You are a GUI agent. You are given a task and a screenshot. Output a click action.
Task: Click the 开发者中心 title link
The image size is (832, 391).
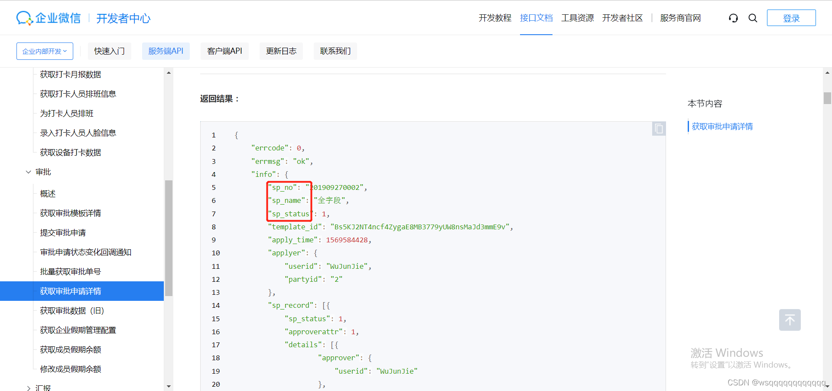tap(123, 18)
